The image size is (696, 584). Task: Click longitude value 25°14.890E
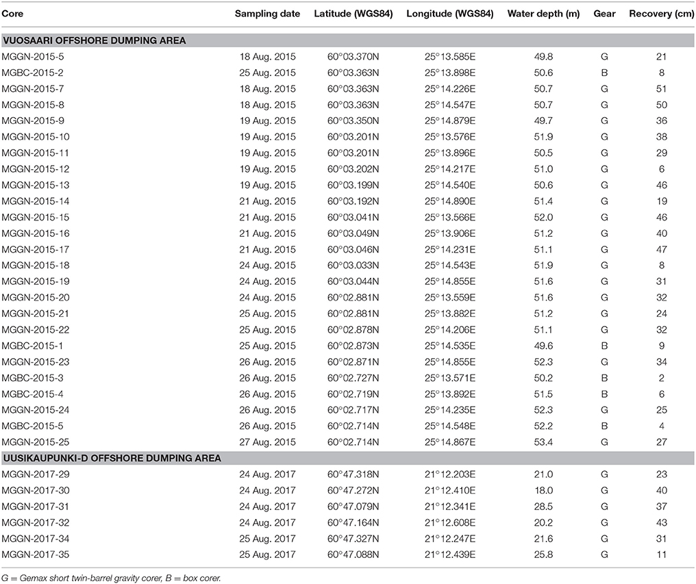pyautogui.click(x=449, y=201)
